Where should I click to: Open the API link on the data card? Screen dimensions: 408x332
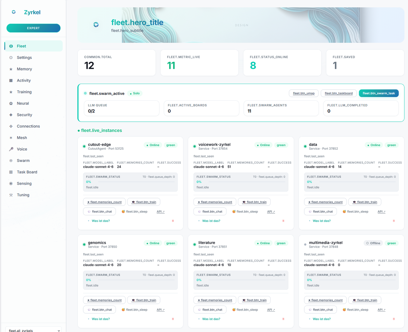point(381,211)
